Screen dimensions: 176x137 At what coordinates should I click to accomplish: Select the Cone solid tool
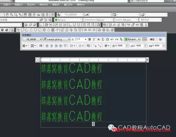click(31, 30)
